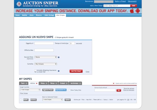Click star icon on Tutti tab
Viewport: 157px width, 110px height.
(x=26, y=83)
